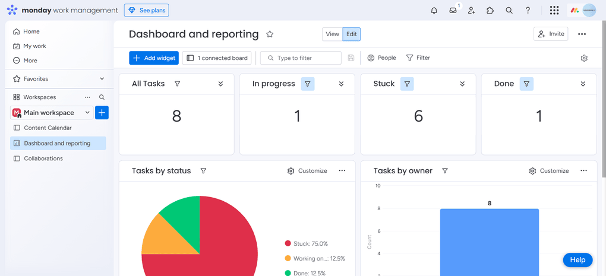Click in the Type to filter field
606x276 pixels.
(301, 58)
